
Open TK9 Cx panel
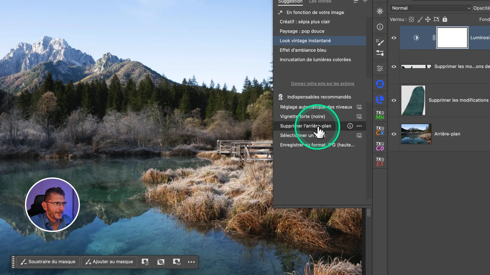click(380, 130)
